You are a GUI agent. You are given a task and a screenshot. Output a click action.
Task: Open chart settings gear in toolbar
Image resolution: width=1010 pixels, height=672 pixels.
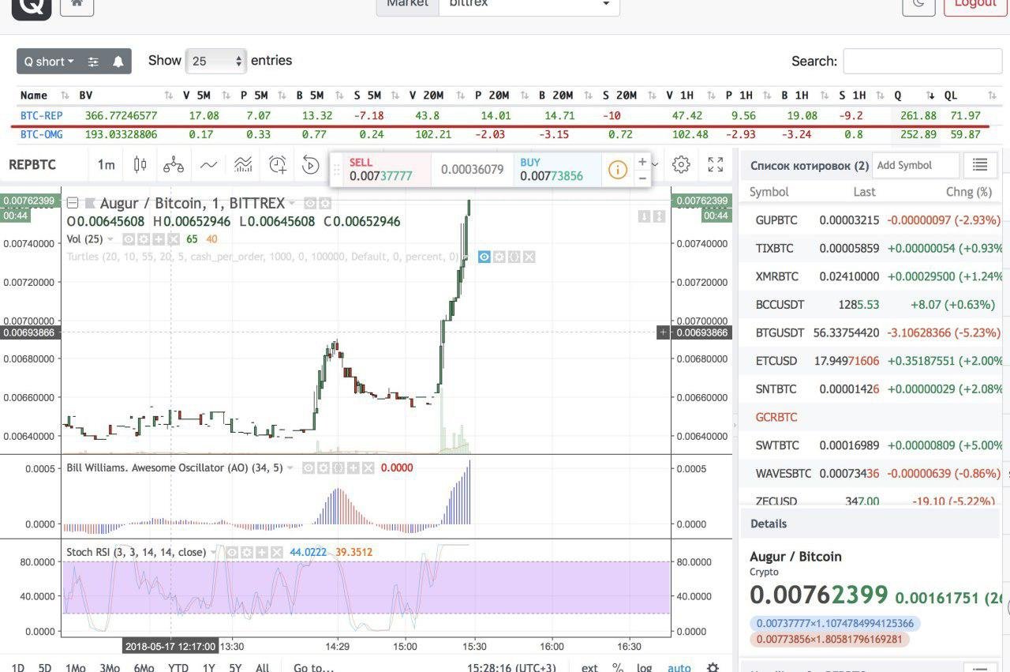(x=681, y=164)
